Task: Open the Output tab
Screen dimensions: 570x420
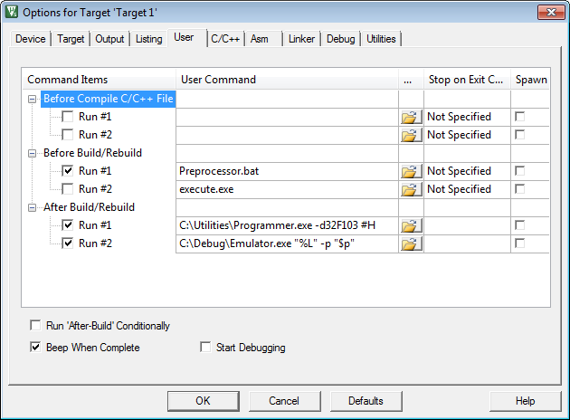Action: 109,39
